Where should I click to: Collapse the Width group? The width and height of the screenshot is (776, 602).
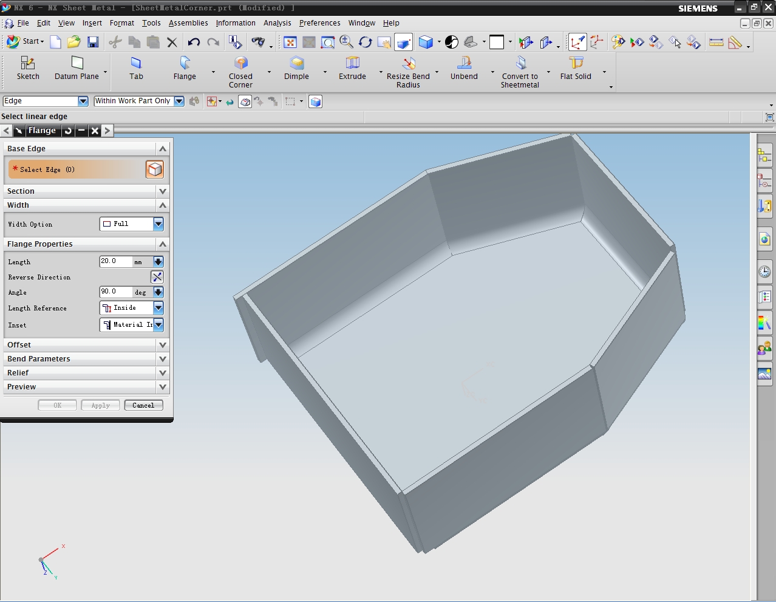pyautogui.click(x=163, y=205)
